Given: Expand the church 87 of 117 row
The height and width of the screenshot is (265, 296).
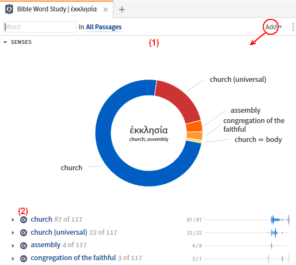Looking at the screenshot, I should [x=13, y=220].
